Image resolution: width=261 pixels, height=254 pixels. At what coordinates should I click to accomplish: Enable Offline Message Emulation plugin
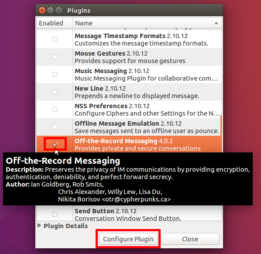point(55,127)
